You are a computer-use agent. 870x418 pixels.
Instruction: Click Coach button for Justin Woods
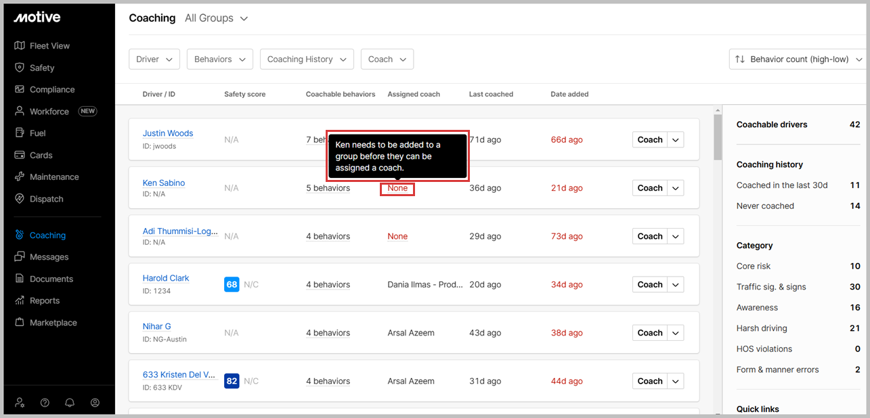[650, 139]
